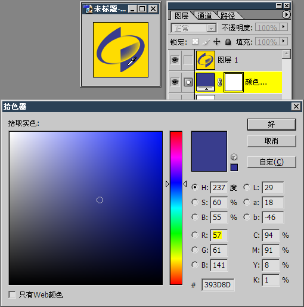Click the lock image pixels brush icon

[x=206, y=42]
